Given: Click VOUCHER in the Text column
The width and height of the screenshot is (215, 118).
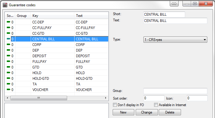Looking at the screenshot, I should click(x=84, y=90).
